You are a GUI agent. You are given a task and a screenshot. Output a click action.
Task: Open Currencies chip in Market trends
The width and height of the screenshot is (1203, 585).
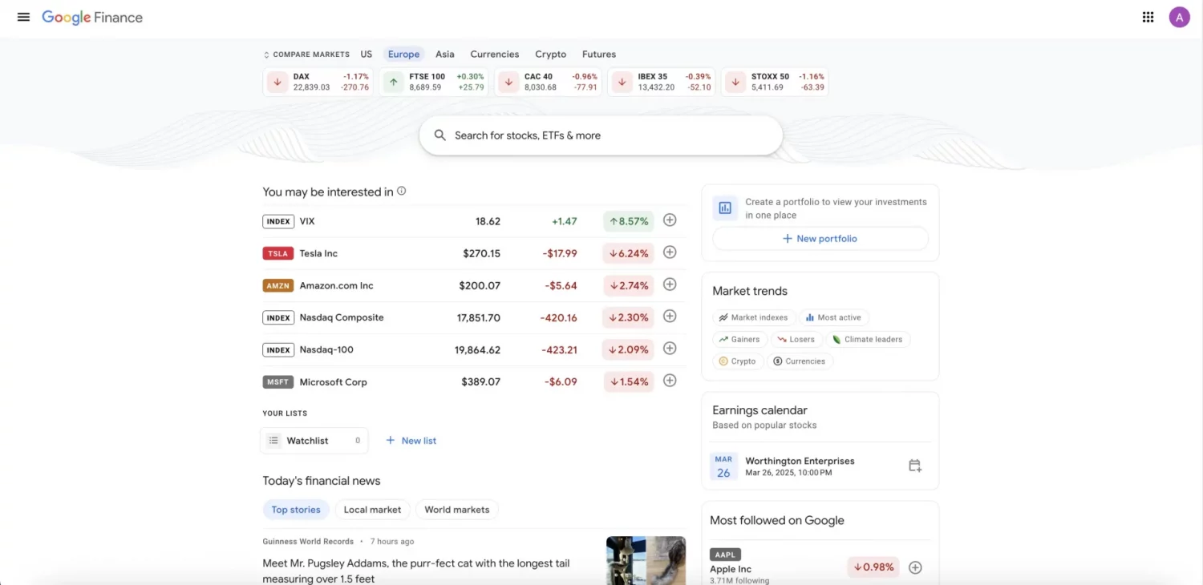tap(800, 361)
